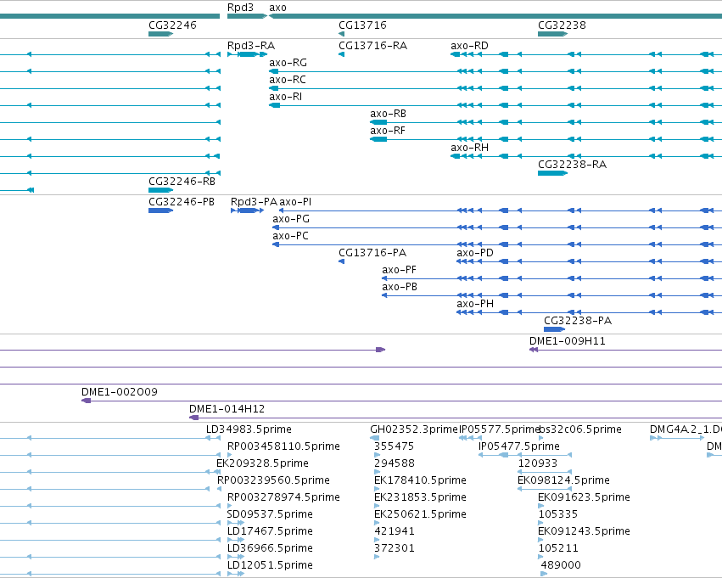Select the axo-RB transcript label
This screenshot has width=722, height=578.
[x=388, y=114]
